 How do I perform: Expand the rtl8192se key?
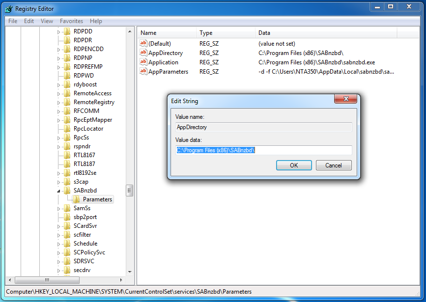tap(58, 173)
